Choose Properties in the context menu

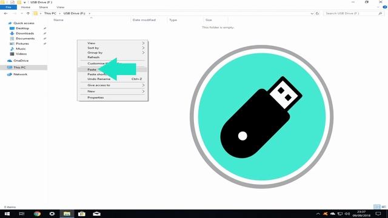coord(113,97)
